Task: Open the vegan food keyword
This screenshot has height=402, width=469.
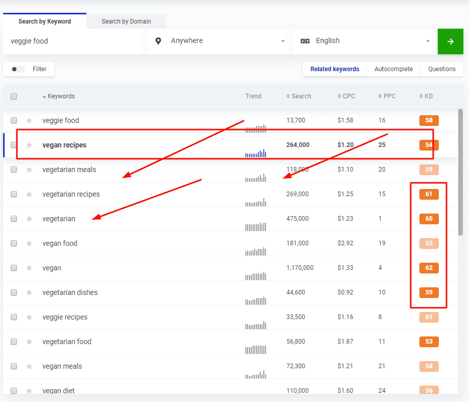Action: tap(60, 243)
